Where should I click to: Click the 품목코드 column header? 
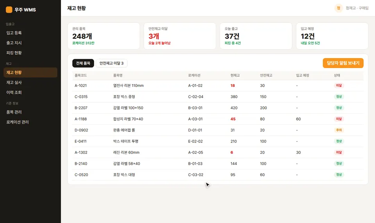80,75
